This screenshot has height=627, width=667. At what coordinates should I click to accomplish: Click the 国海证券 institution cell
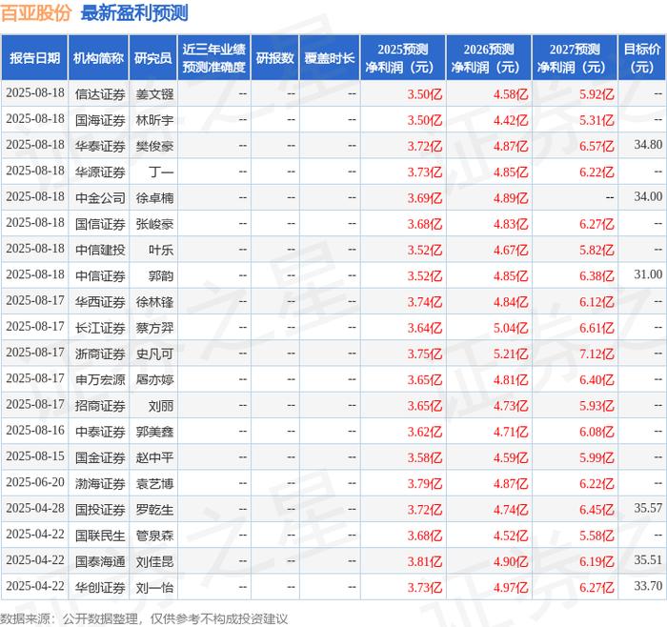point(100,120)
